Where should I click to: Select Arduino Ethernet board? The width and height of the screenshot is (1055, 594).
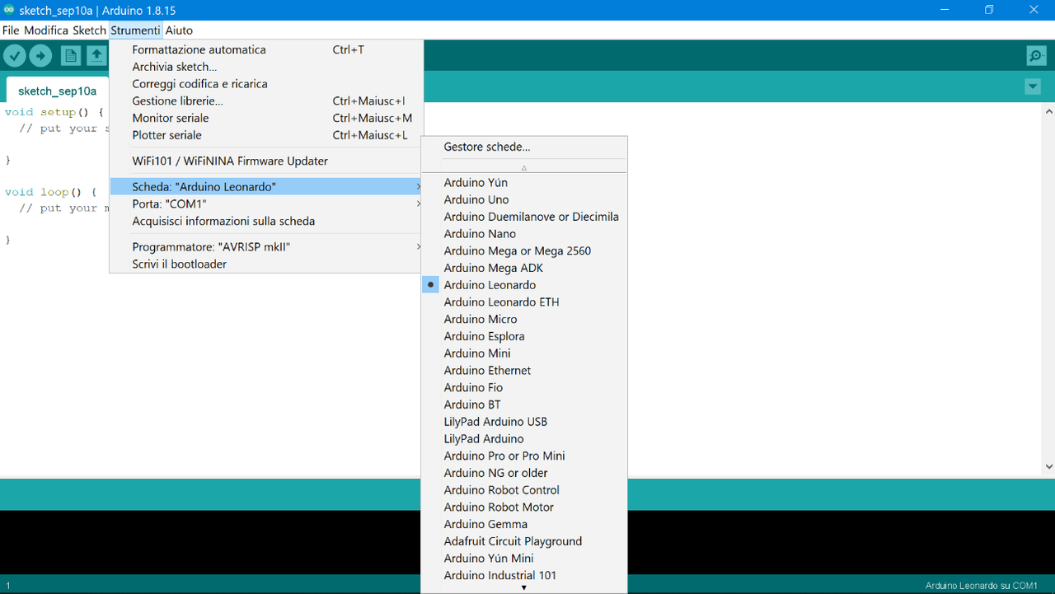(x=524, y=370)
